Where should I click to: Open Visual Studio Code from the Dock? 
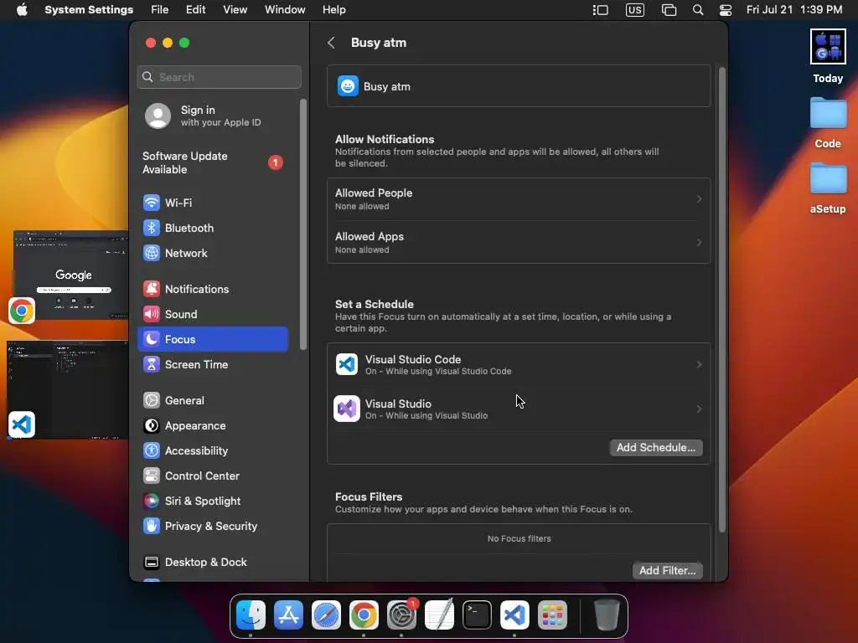pos(515,615)
